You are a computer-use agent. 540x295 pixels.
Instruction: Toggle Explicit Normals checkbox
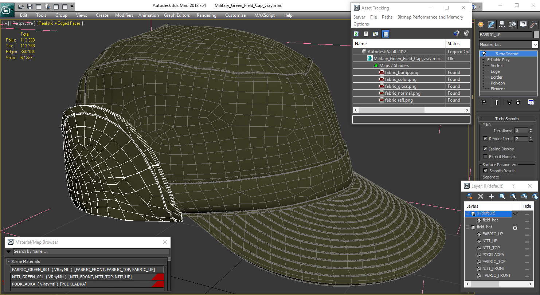click(x=485, y=157)
